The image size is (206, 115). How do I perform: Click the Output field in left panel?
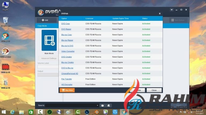(48, 75)
